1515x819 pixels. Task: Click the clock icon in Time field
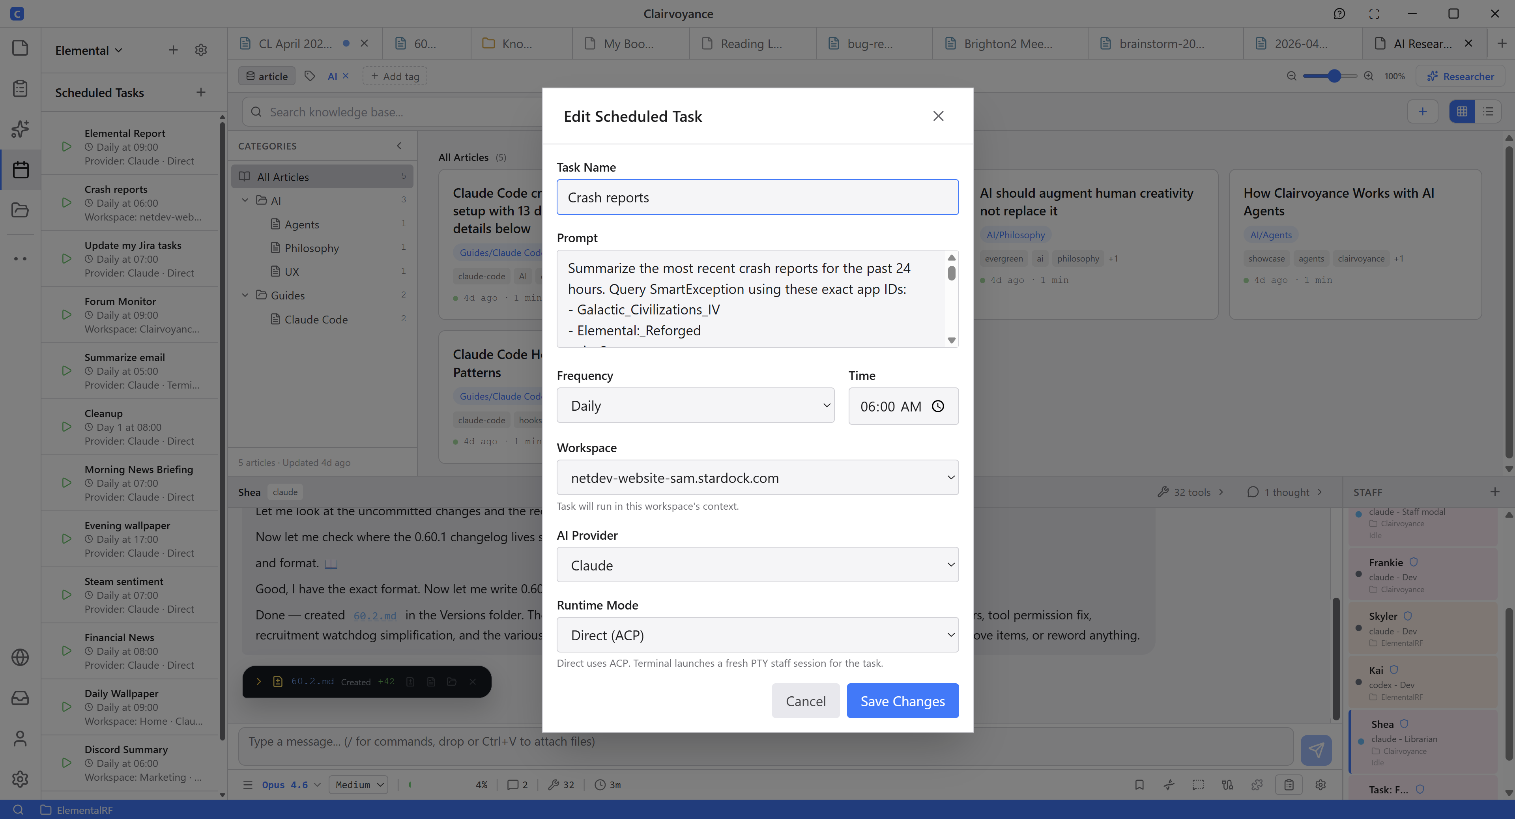point(938,406)
